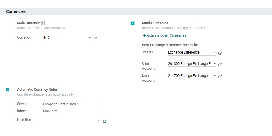Open the Interval Manually dropdown
Screen dimensions: 272x136
coord(99,111)
